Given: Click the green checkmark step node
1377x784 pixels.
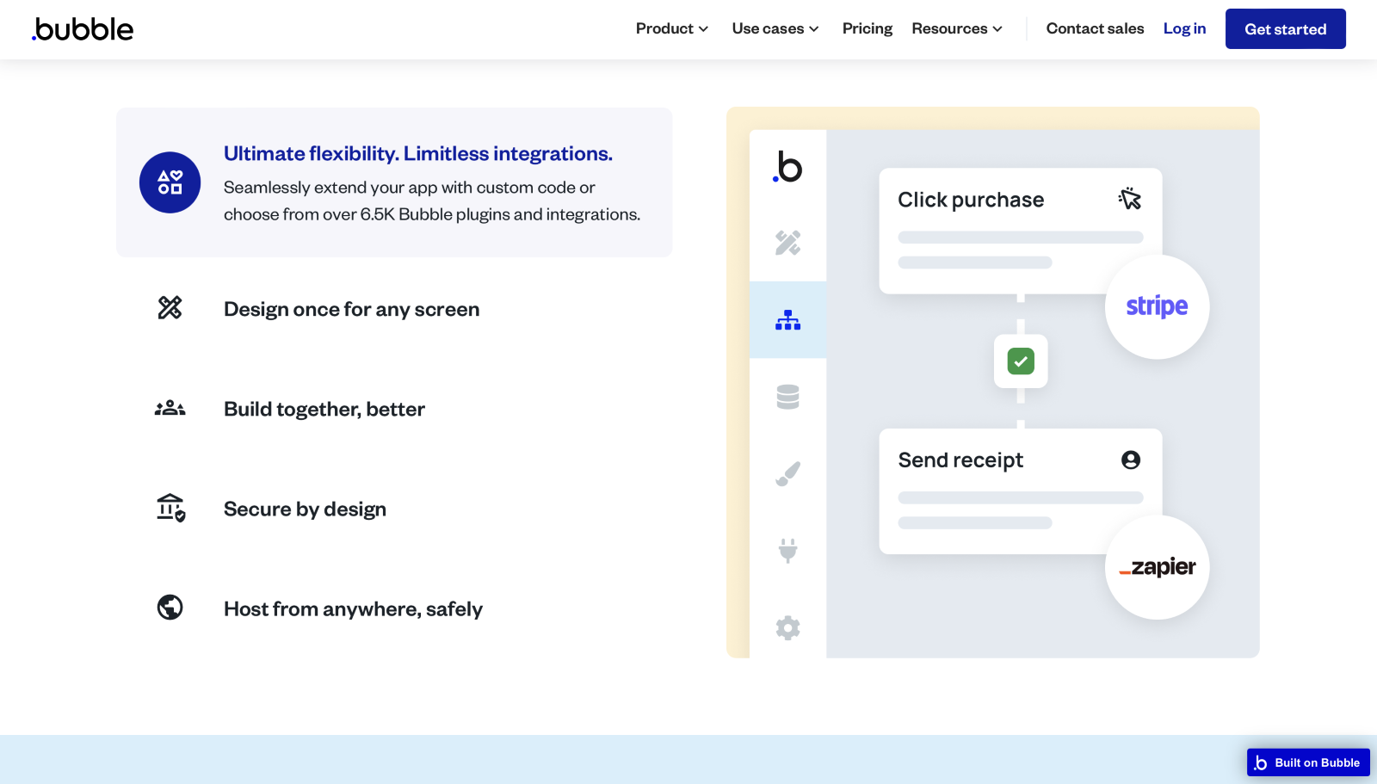Looking at the screenshot, I should (1021, 361).
